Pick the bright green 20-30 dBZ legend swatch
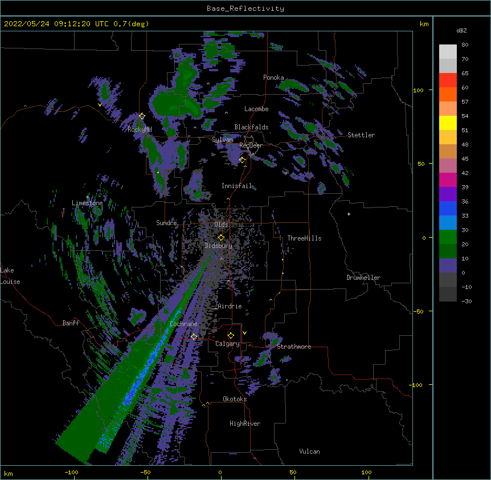 [448, 237]
